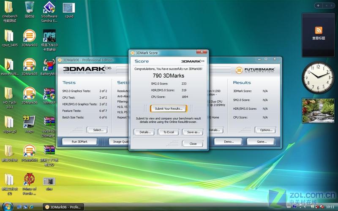Export results with To Excel button
Screen dimensions: 338x211
(169, 132)
